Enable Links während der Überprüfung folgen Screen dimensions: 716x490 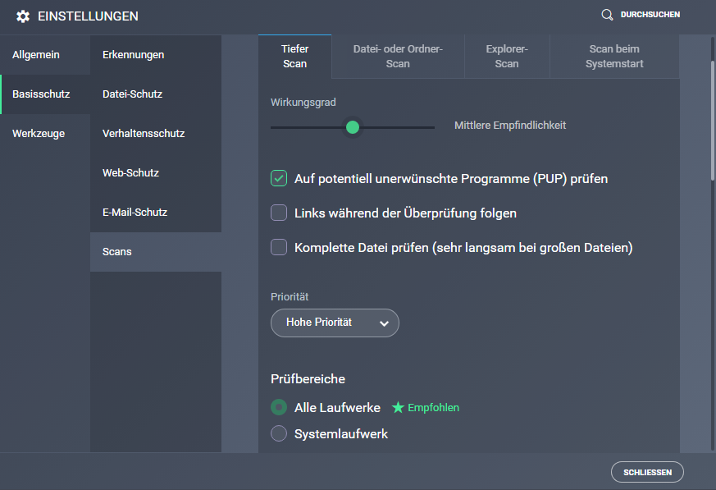point(279,213)
